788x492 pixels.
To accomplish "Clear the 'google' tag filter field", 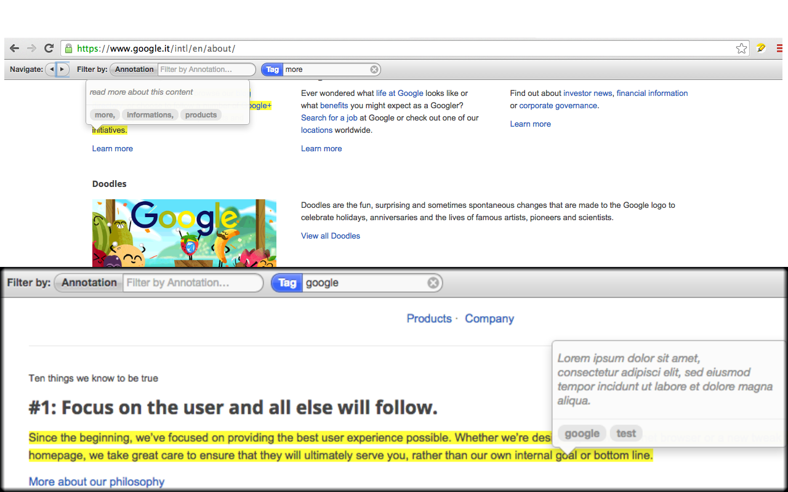I will [x=433, y=283].
